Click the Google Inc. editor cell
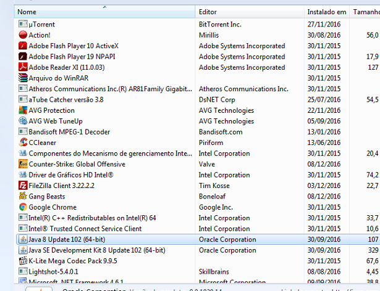The height and width of the screenshot is (291, 380). (x=216, y=207)
